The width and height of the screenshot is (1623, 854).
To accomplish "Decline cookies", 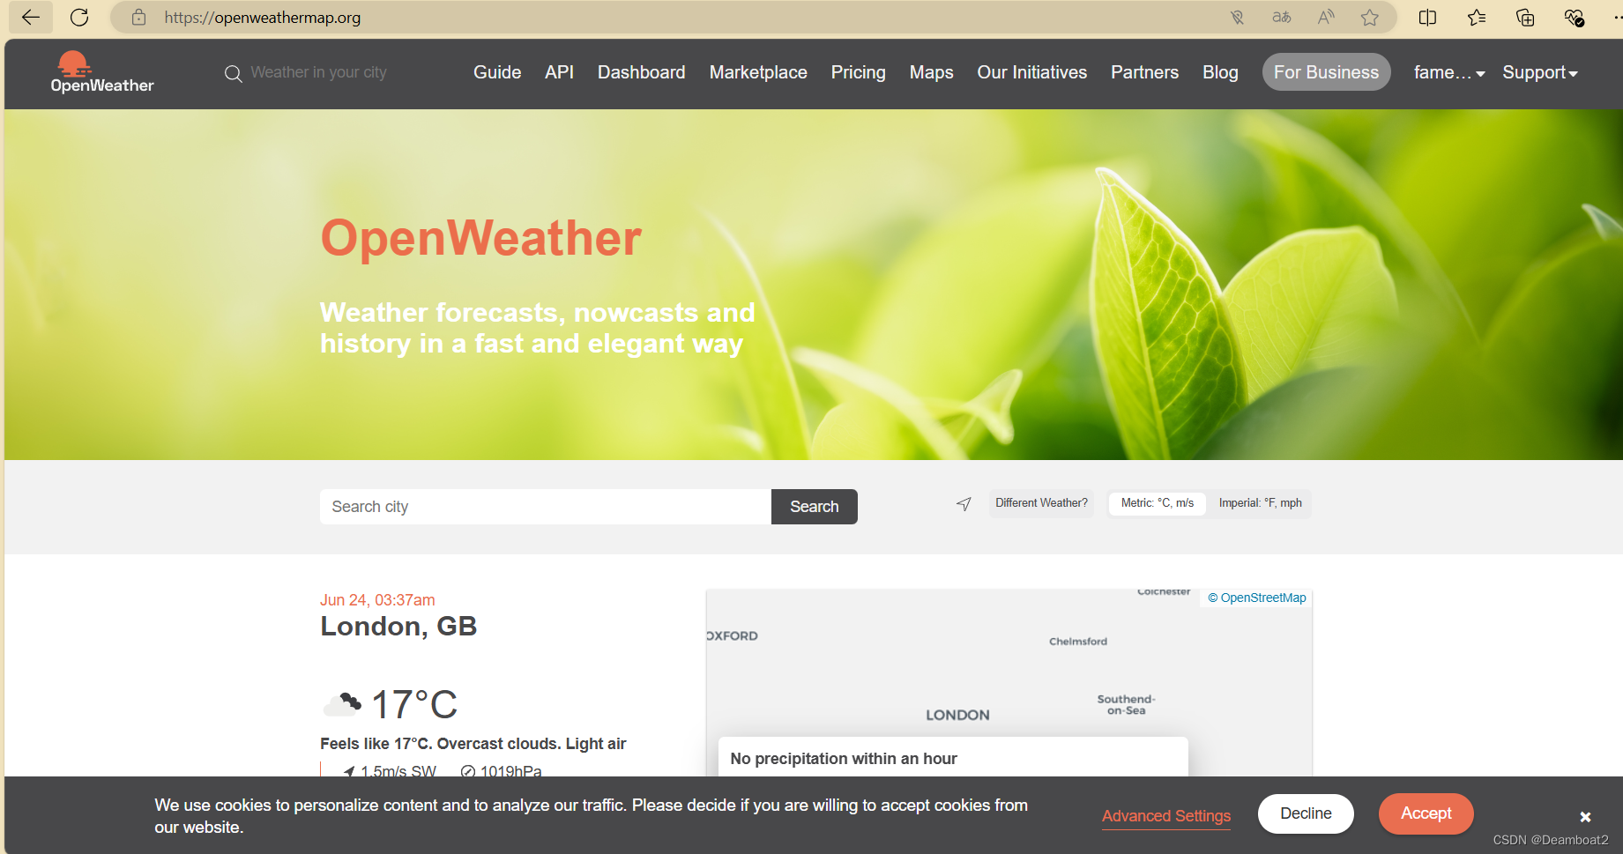I will [1306, 813].
